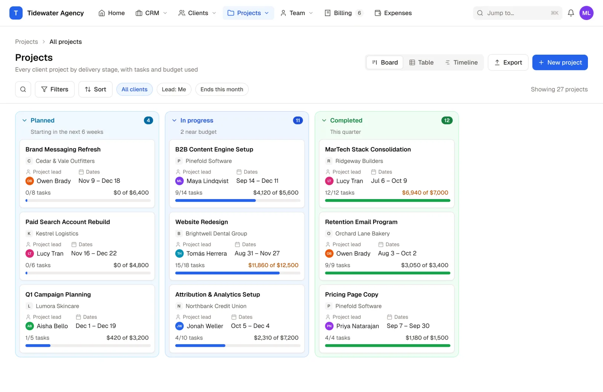
Task: Click the Retention Email Program progress bar
Action: click(387, 273)
